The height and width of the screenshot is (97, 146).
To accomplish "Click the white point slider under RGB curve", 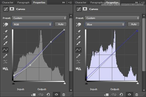I will click(x=65, y=83).
